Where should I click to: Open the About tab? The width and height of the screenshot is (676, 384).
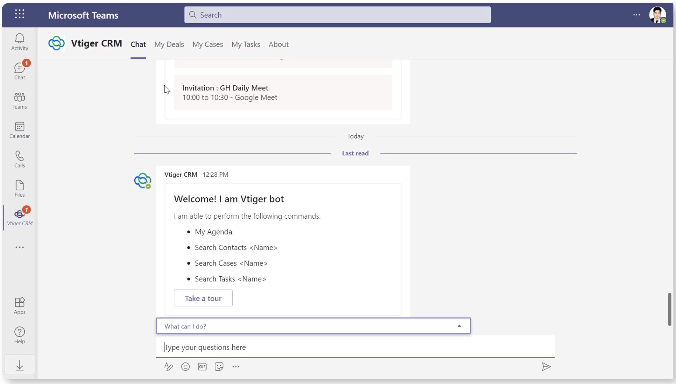pos(278,44)
